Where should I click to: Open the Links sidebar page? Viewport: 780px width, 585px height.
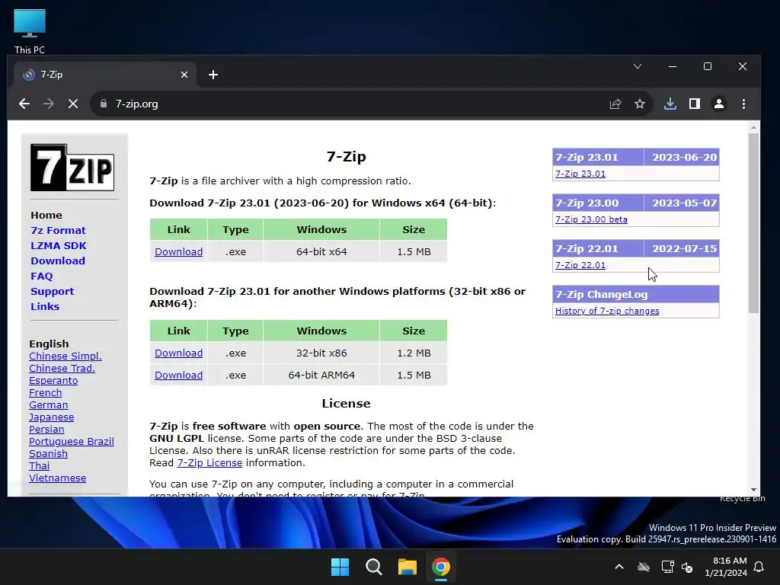pyautogui.click(x=45, y=306)
